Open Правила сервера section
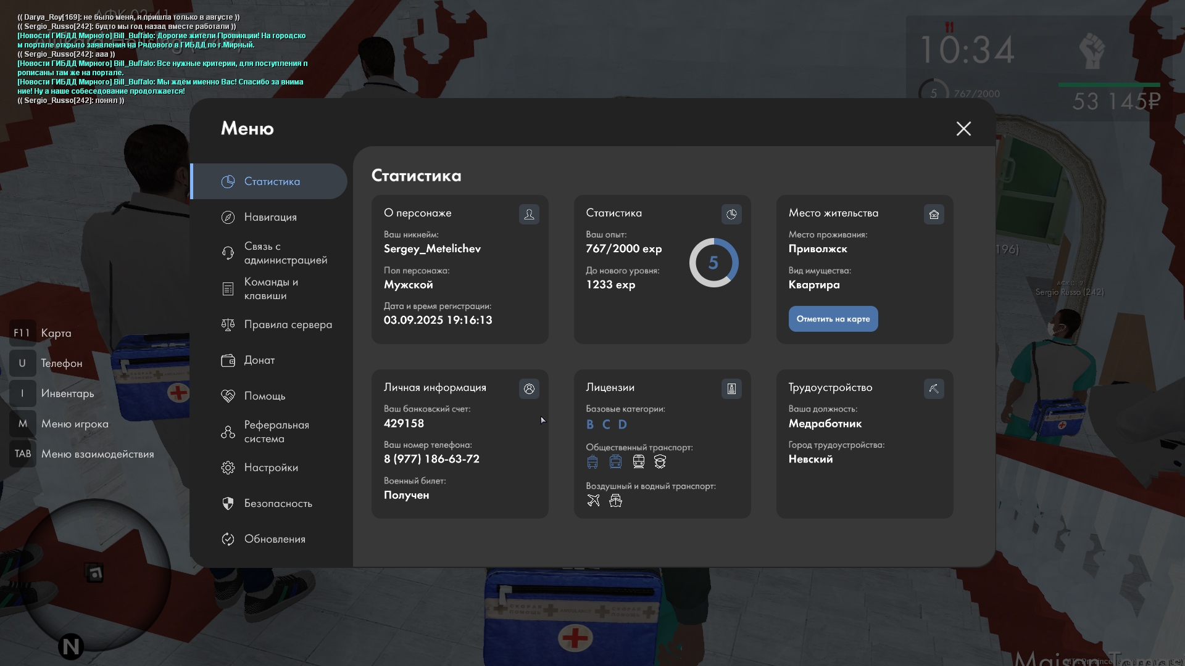 click(x=288, y=324)
